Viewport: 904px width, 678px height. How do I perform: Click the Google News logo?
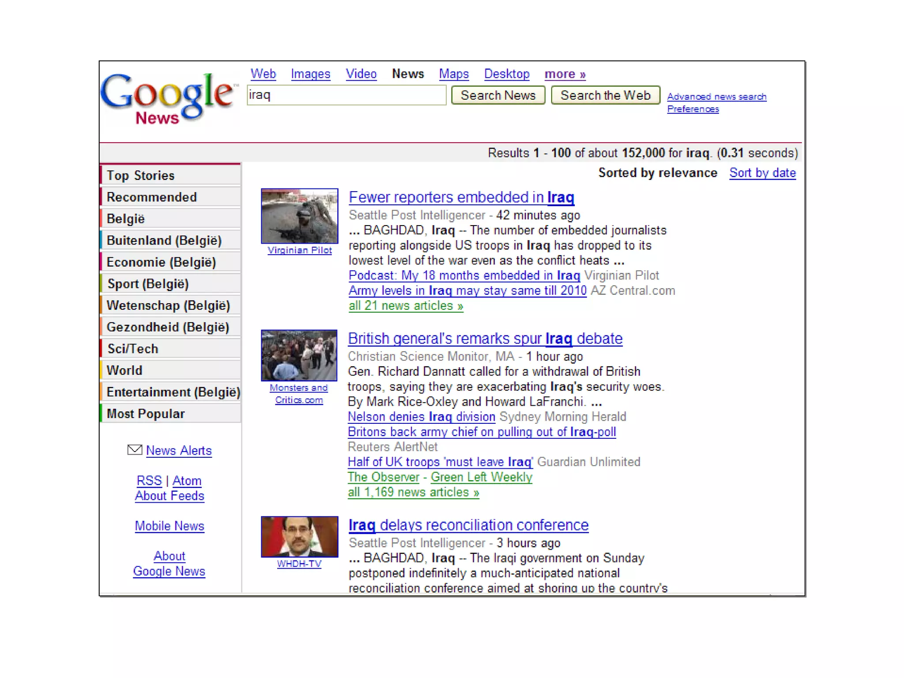pos(167,98)
